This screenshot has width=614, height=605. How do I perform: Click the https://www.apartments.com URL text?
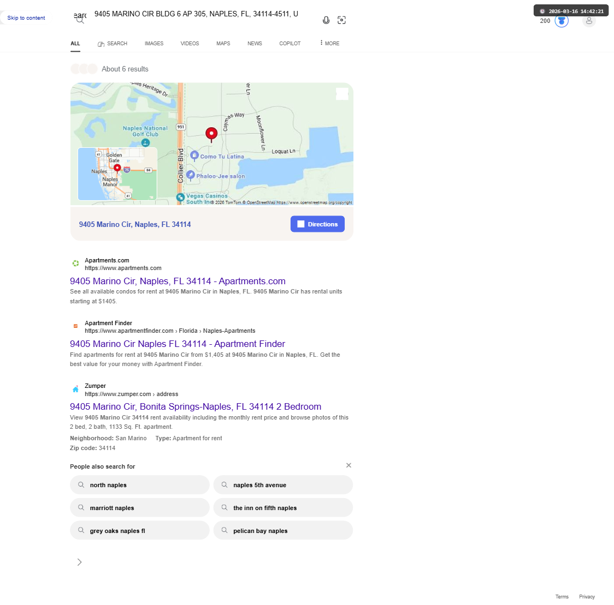tap(123, 268)
